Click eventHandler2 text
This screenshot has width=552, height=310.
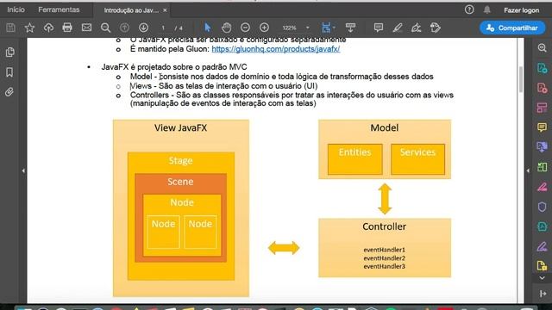(384, 258)
